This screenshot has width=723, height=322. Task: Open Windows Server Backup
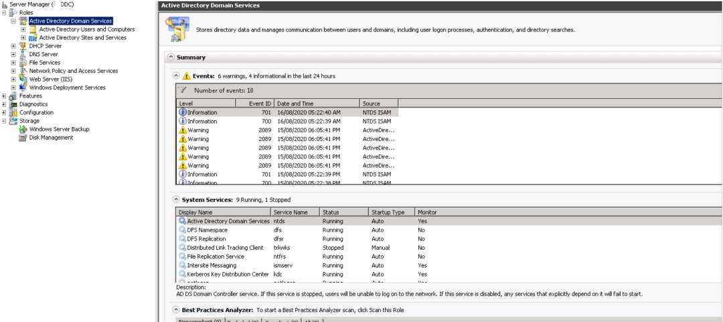[x=60, y=129]
